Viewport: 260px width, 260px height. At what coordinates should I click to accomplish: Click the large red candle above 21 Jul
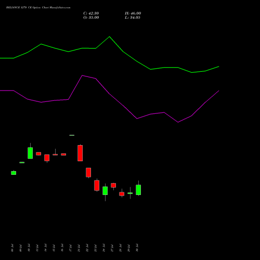click(80, 153)
